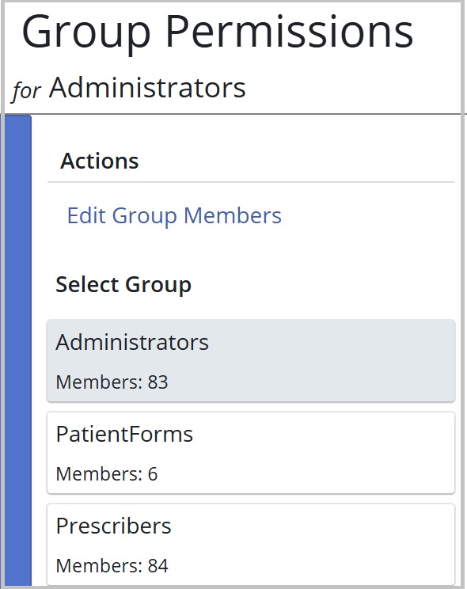Click the Prescribers group name
Screen dimensions: 467x589
point(113,526)
